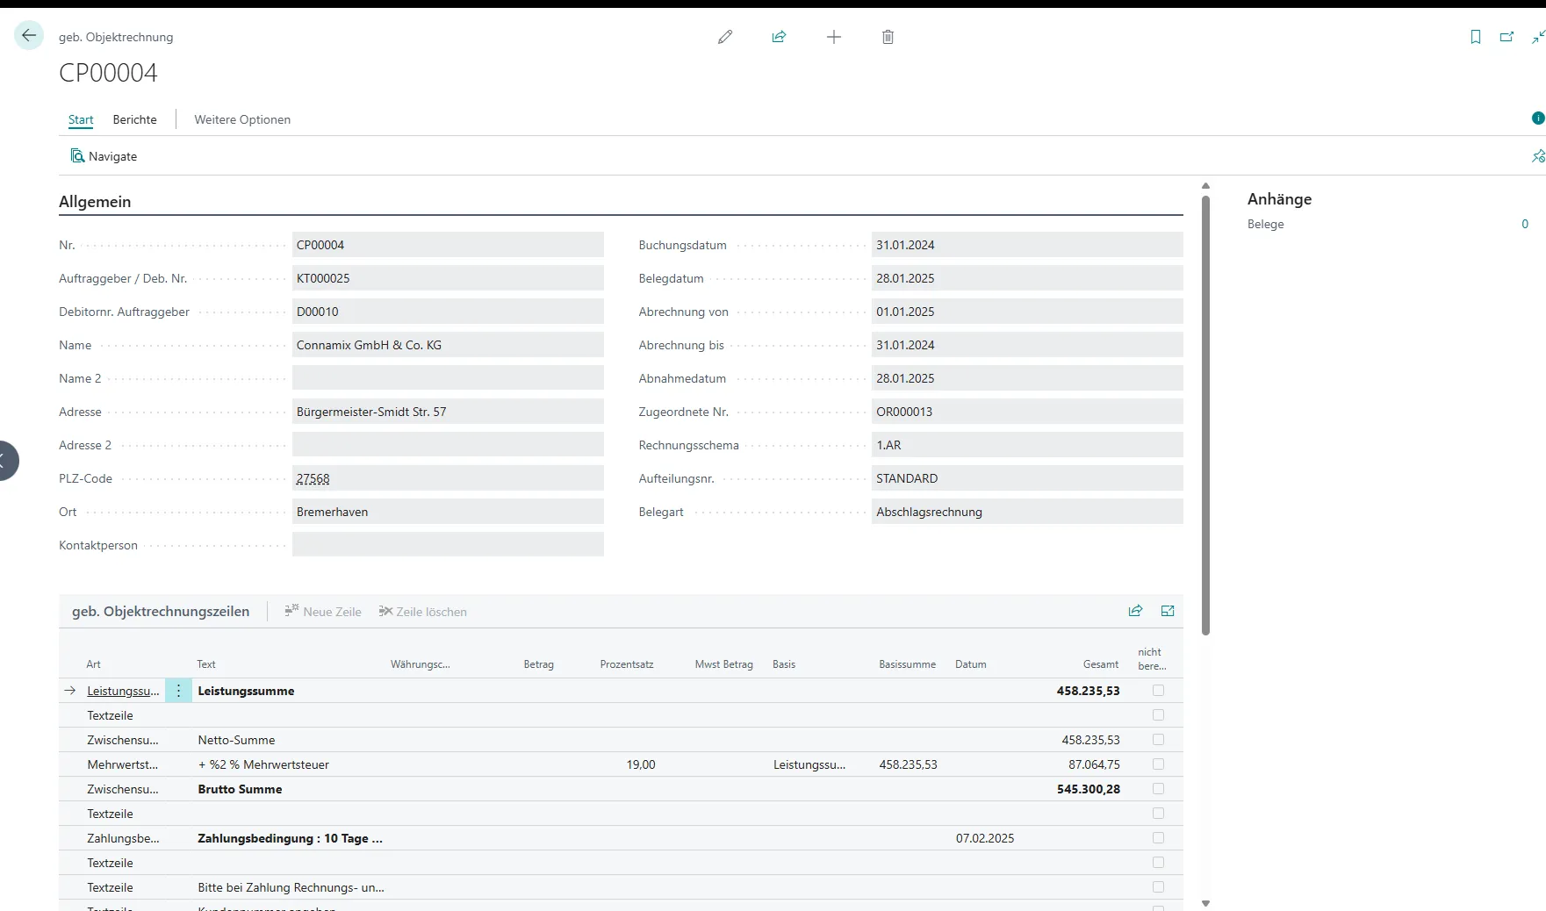This screenshot has width=1546, height=911.
Task: Click the bookmark icon
Action: (x=1476, y=37)
